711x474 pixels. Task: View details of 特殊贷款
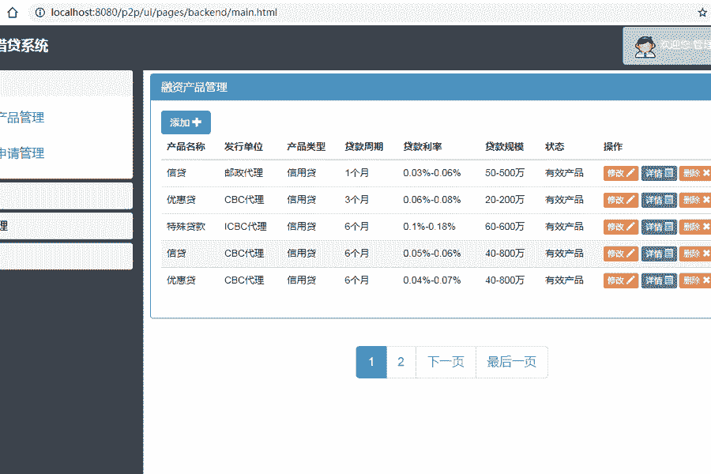pyautogui.click(x=659, y=227)
